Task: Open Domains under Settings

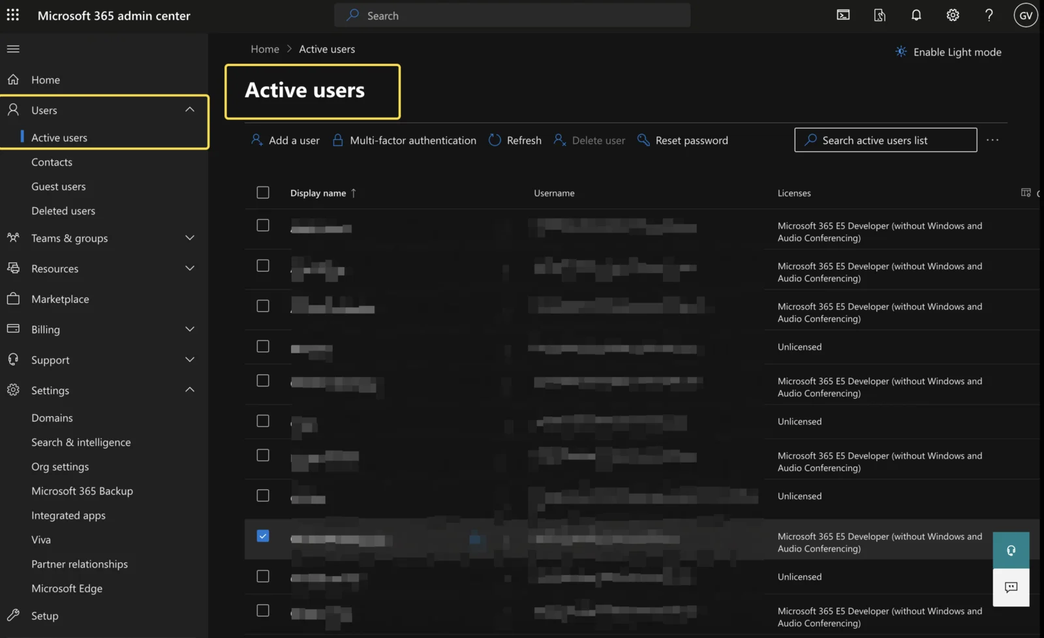Action: [x=52, y=418]
